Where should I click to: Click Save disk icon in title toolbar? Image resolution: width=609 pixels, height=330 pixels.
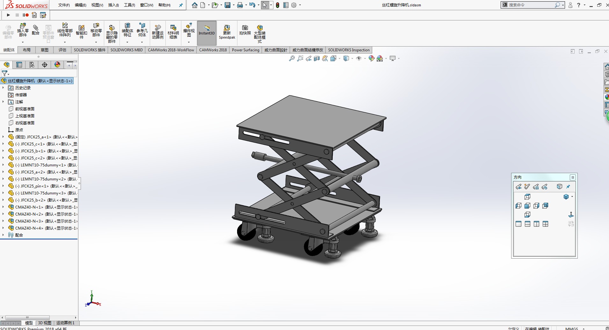point(228,5)
